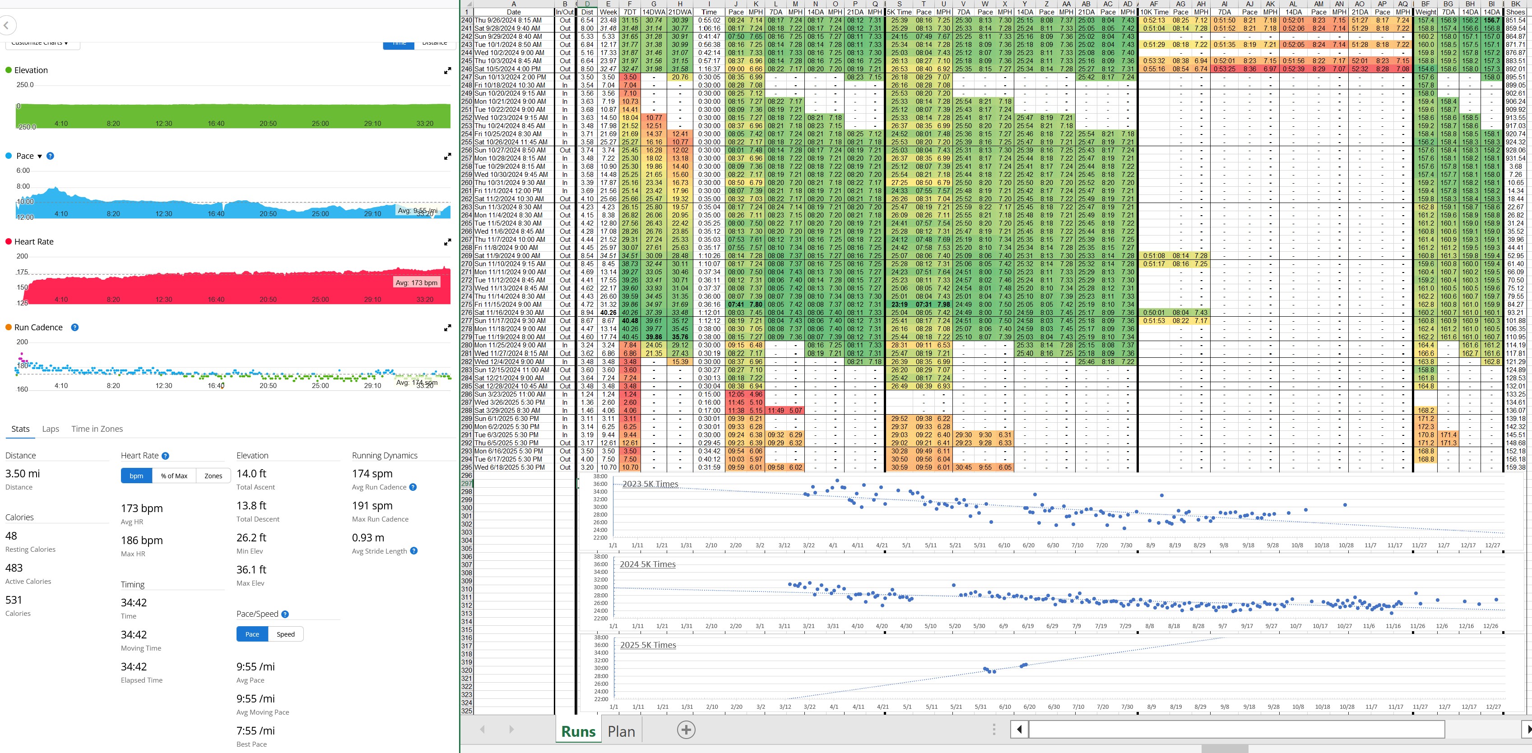Expand the Run Cadence chart to fullscreen
The width and height of the screenshot is (1532, 753).
pyautogui.click(x=447, y=328)
